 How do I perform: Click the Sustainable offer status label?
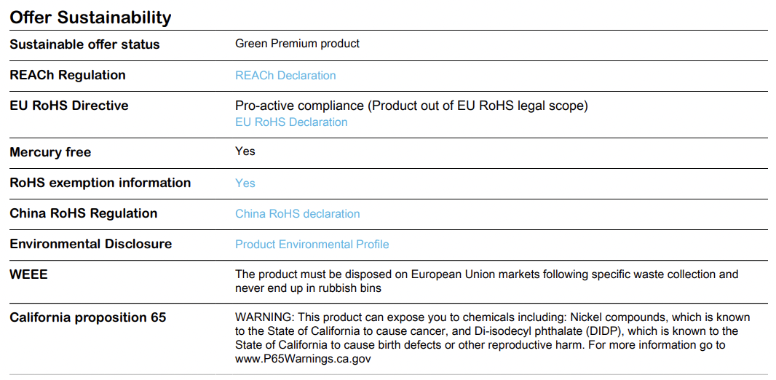tap(84, 44)
